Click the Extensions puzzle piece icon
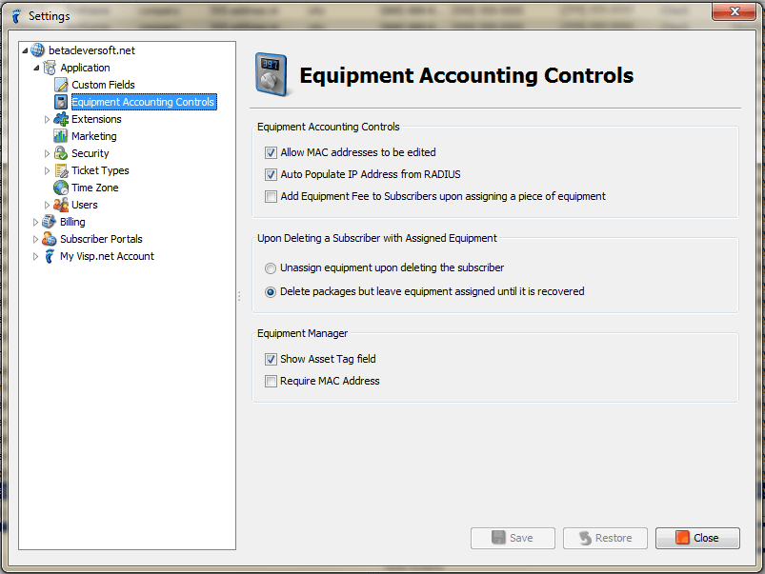The height and width of the screenshot is (574, 765). coord(61,119)
